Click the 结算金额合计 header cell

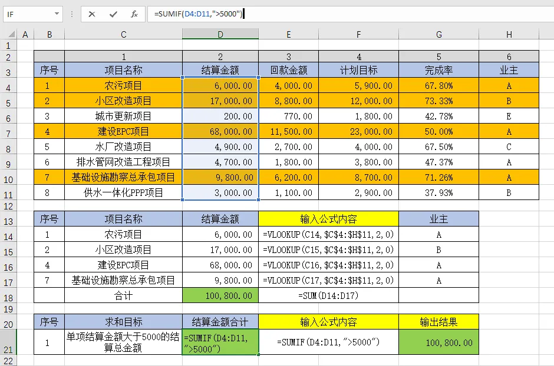[220, 321]
